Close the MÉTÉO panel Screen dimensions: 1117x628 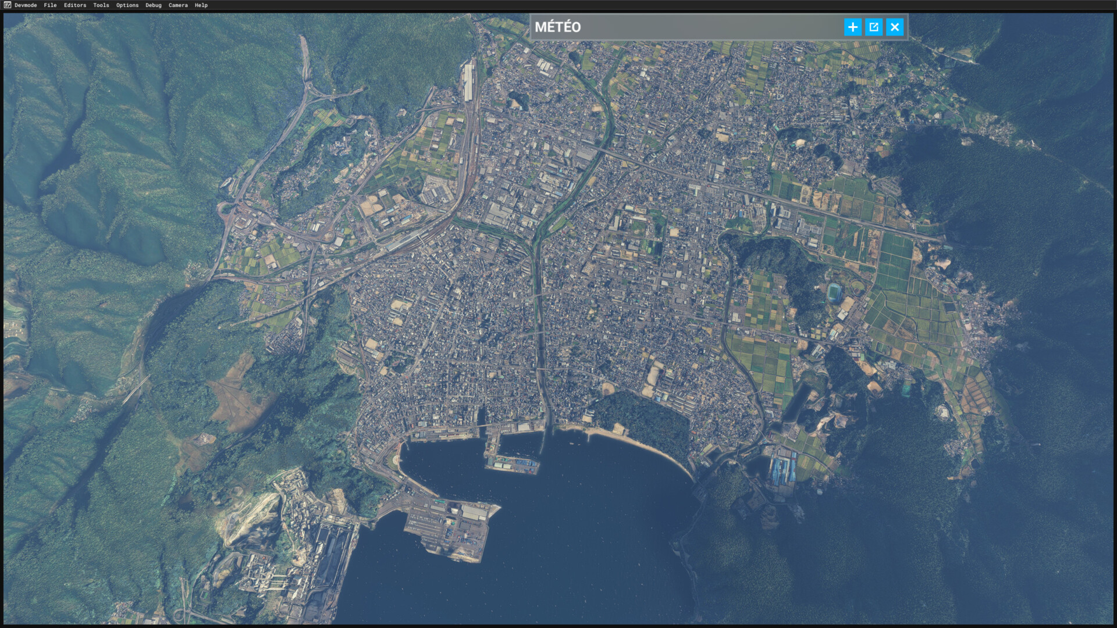tap(895, 27)
